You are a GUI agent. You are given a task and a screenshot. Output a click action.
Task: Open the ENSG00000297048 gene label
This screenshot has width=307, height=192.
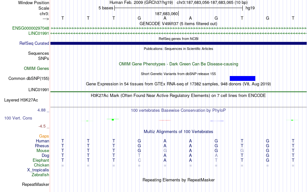click(x=31, y=28)
